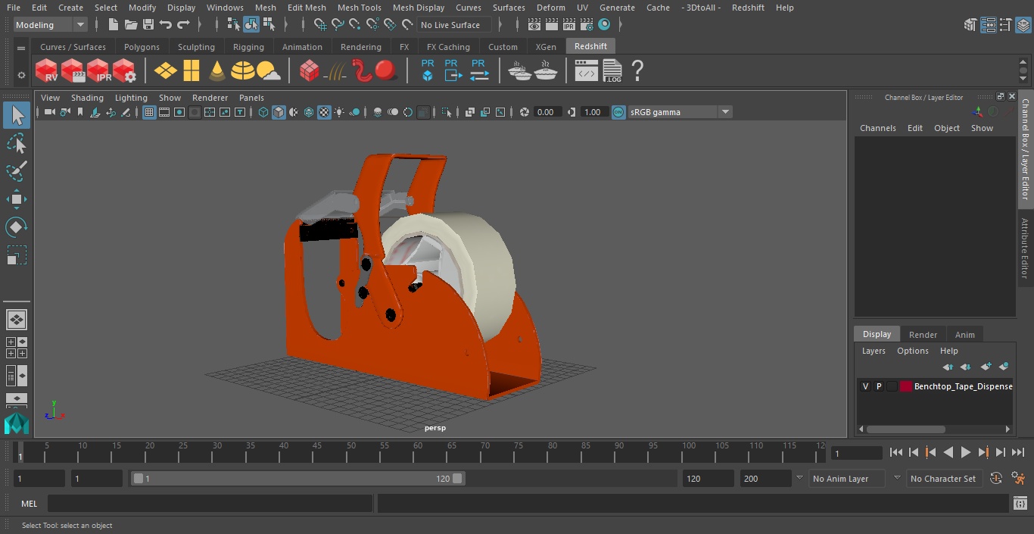The height and width of the screenshot is (534, 1034).
Task: Open the Script Editor icon
Action: click(1020, 503)
